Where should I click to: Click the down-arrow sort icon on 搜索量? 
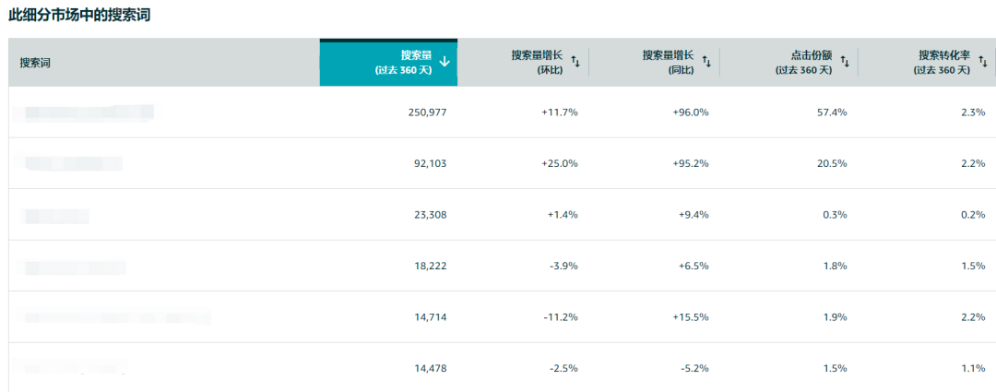445,62
